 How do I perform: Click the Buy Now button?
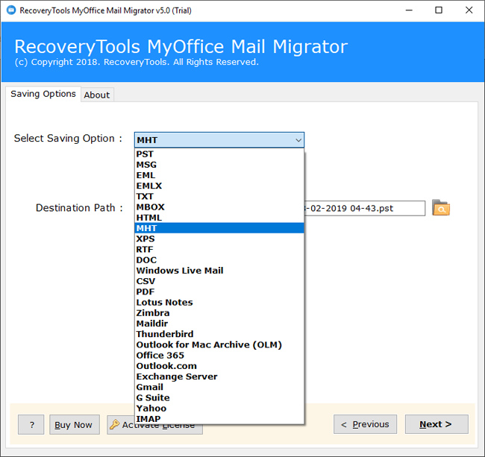coord(74,424)
